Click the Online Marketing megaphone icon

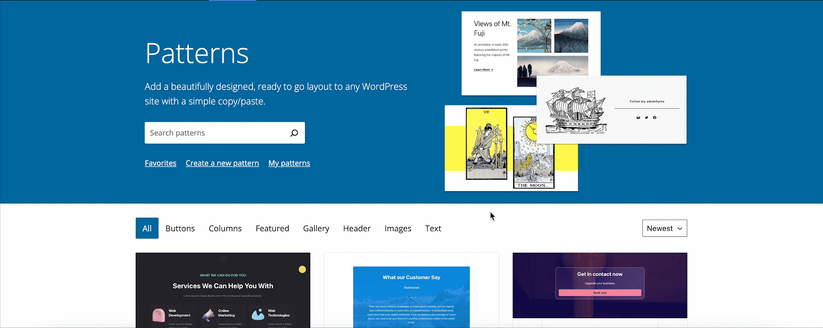208,315
